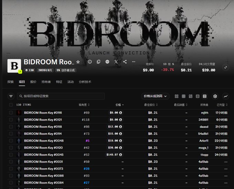Sort by the 价格 column header
The width and height of the screenshot is (234, 189).
tap(119, 105)
